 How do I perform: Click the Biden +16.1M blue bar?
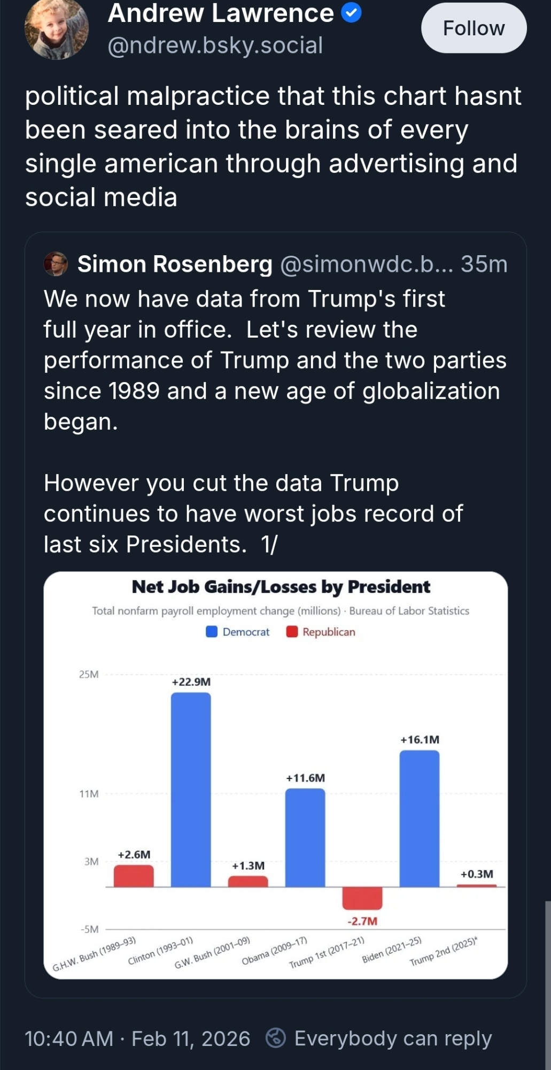click(420, 818)
